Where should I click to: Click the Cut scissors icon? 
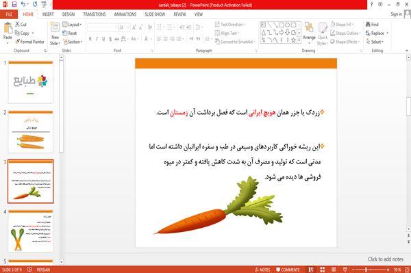17,25
